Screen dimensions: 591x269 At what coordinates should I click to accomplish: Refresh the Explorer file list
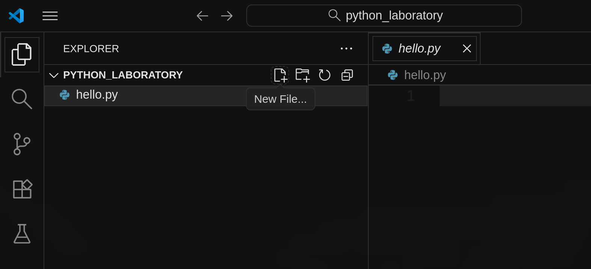point(324,75)
